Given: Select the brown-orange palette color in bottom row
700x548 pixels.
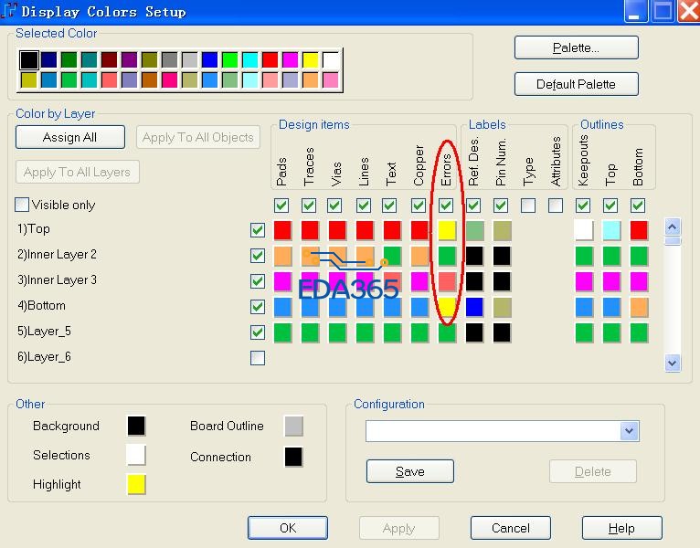Looking at the screenshot, I should (x=150, y=79).
